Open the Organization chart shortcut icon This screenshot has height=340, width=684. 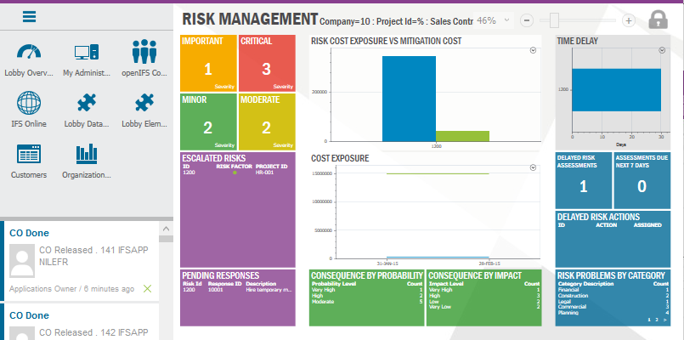(87, 156)
